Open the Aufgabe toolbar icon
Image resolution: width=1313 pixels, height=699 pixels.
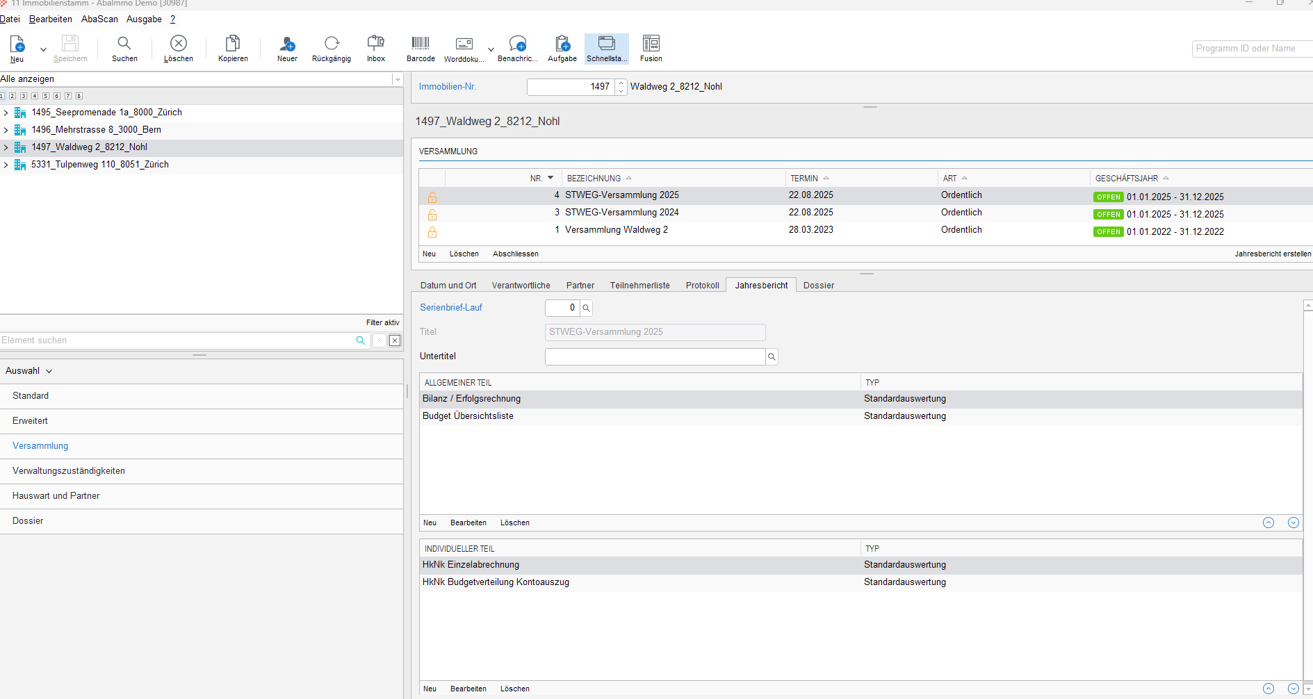click(562, 44)
